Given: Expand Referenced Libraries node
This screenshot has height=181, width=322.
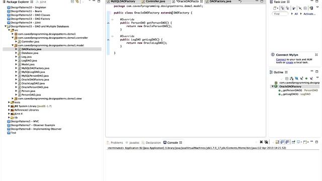Looking at the screenshot, I should (9, 110).
